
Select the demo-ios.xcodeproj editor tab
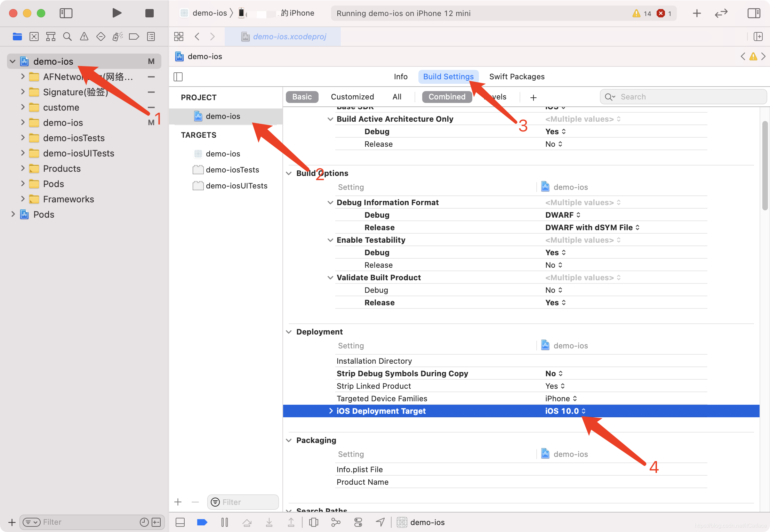[283, 37]
